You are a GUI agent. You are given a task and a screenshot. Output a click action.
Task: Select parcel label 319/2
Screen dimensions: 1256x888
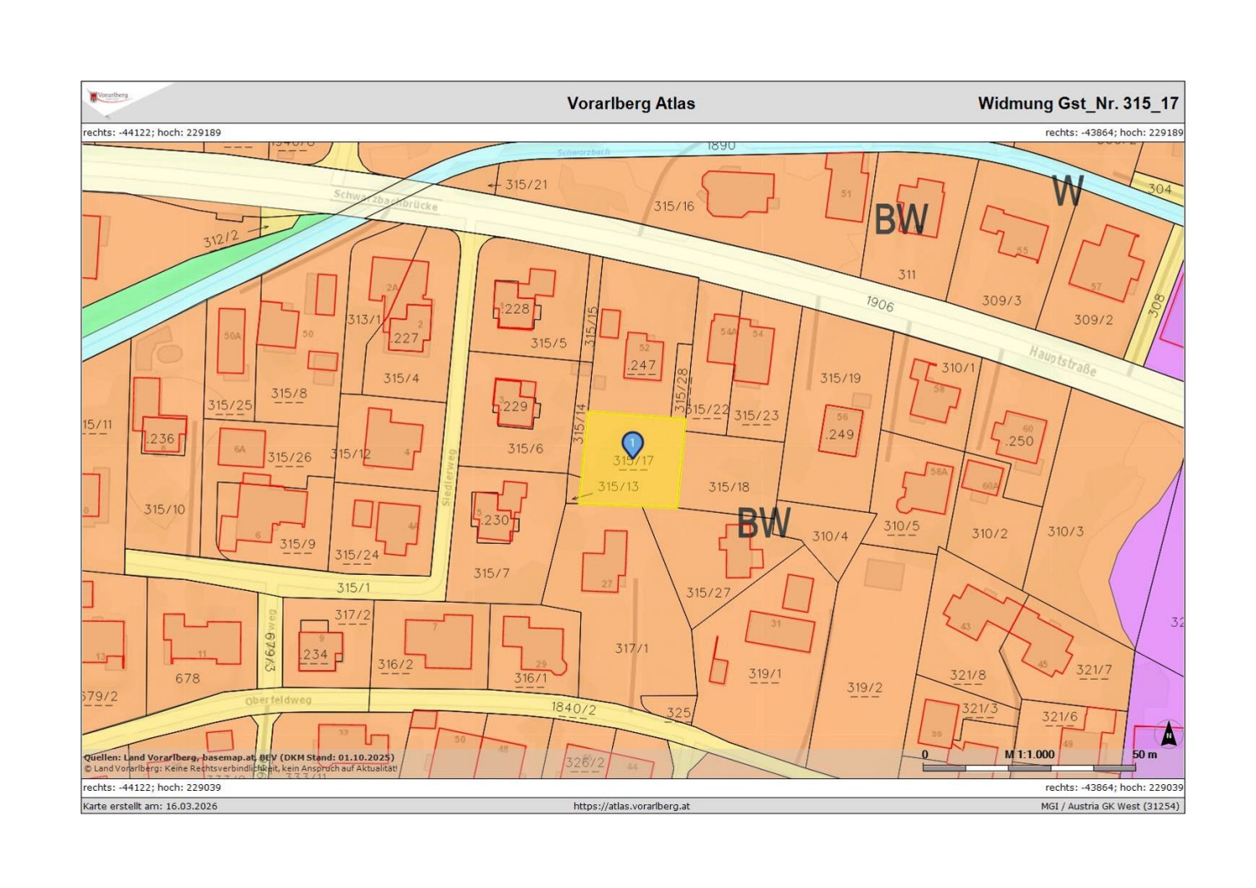click(864, 687)
